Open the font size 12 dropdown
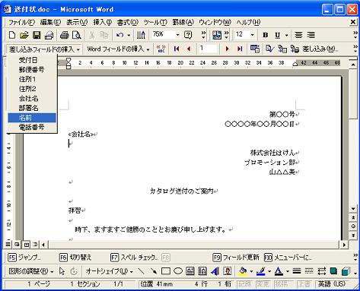 tap(253, 35)
